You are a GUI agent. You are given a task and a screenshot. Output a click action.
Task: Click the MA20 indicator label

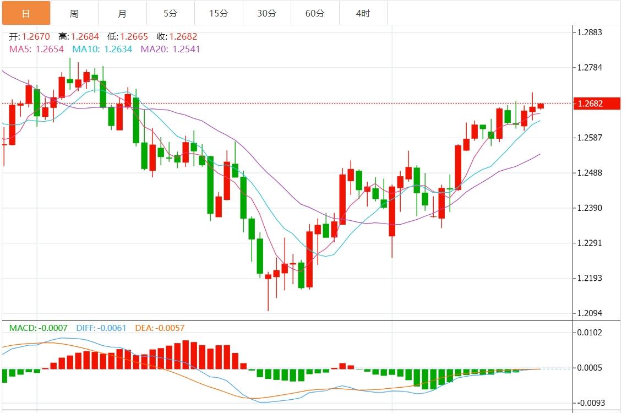click(170, 49)
